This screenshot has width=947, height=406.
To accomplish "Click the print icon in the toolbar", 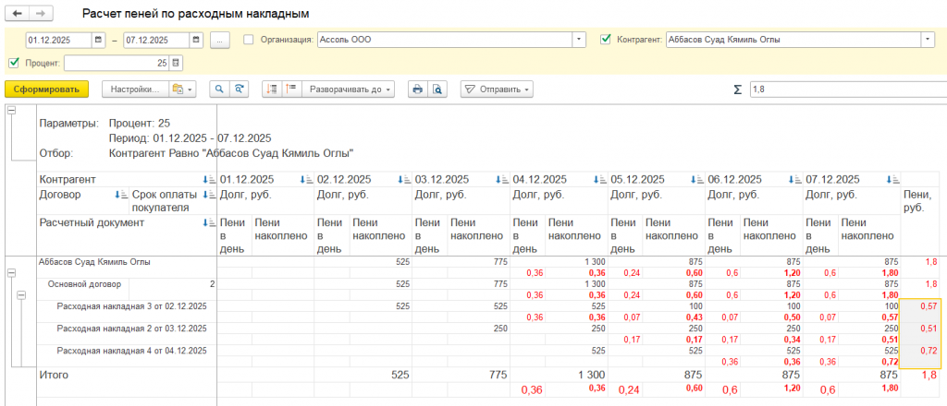I will click(417, 90).
